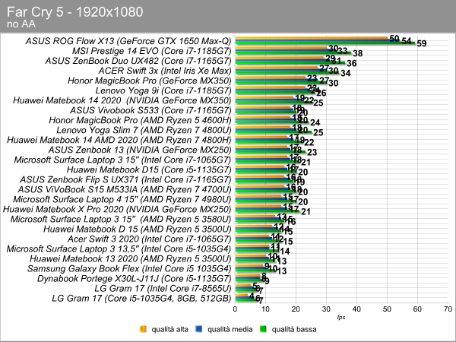Click the value 50 on ROG Flow X13 row
The width and height of the screenshot is (456, 342).
point(394,39)
